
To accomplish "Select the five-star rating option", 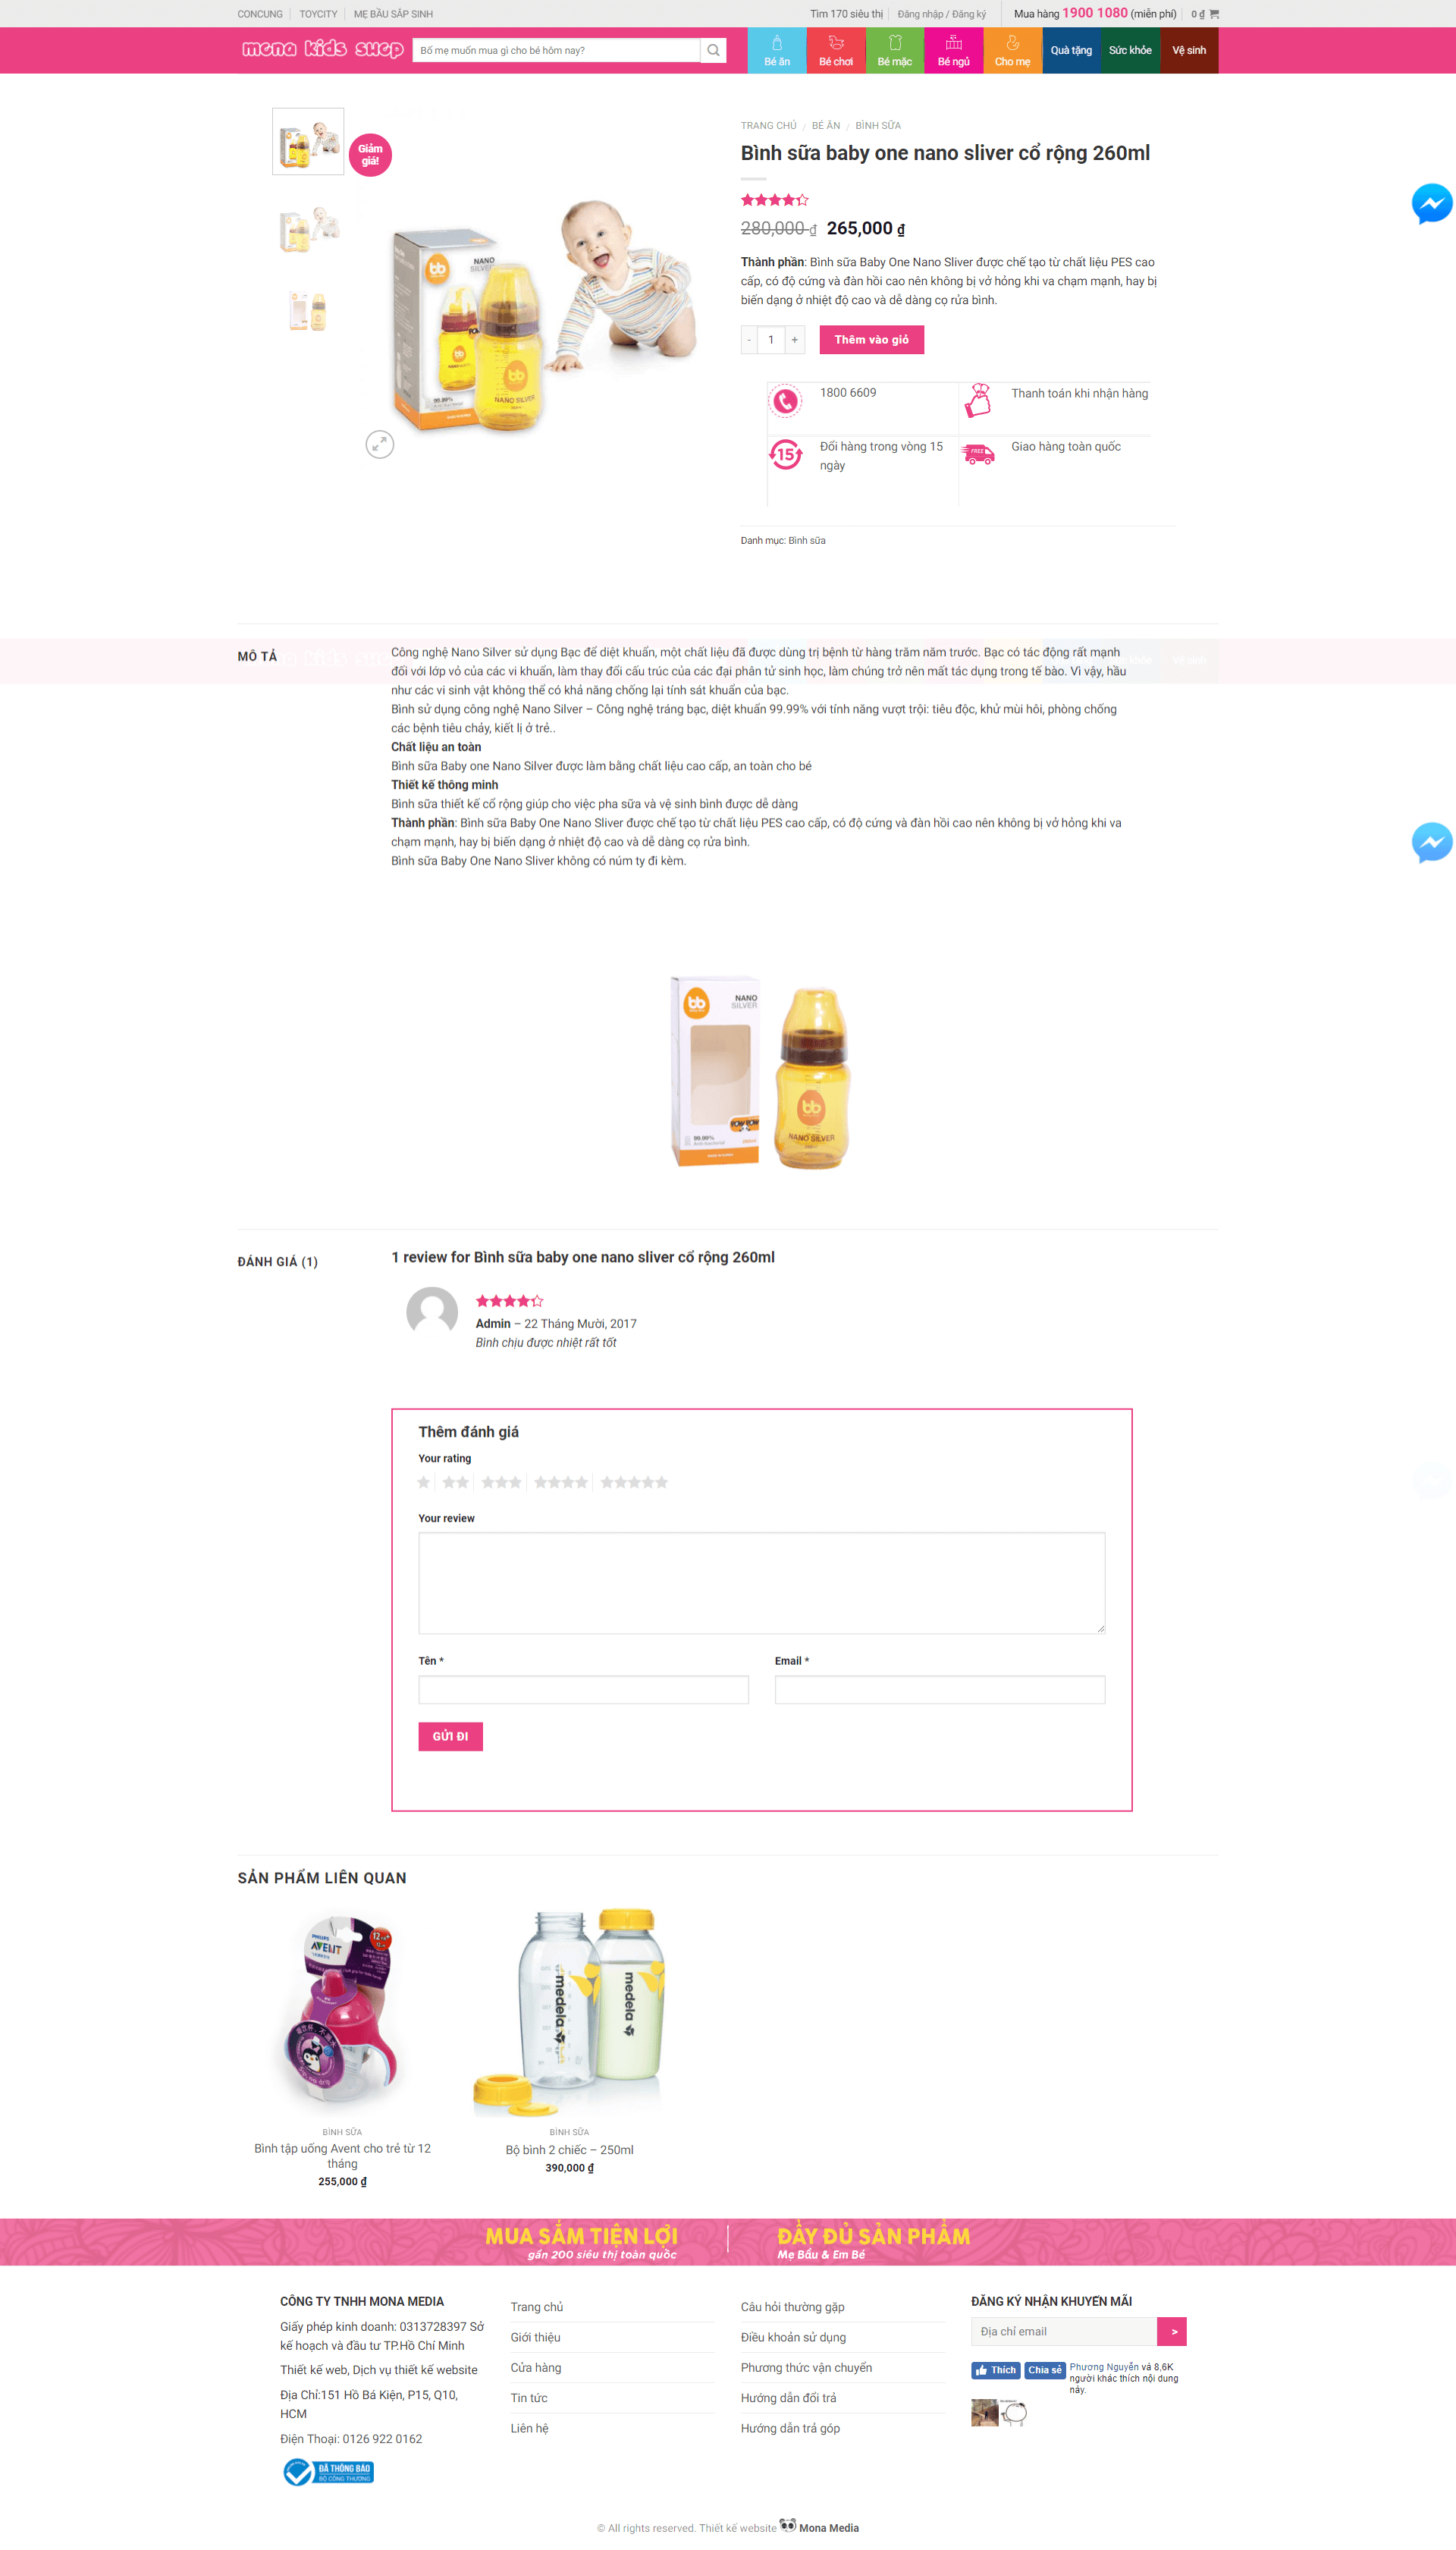I will click(x=634, y=1482).
